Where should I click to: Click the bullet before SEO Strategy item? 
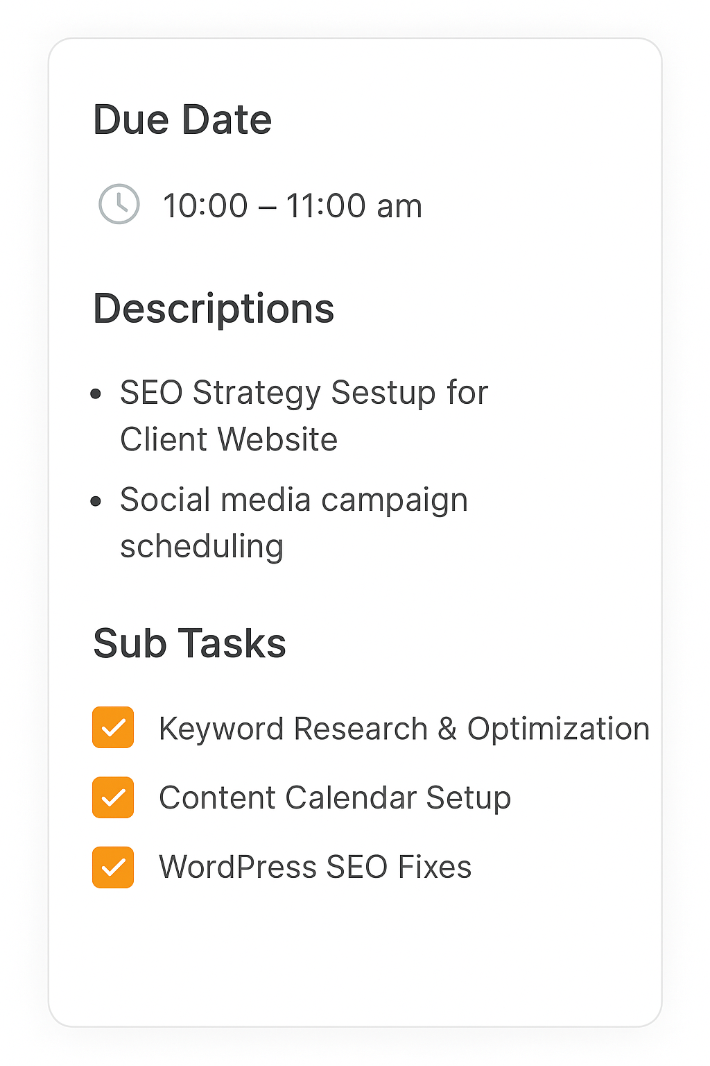(96, 395)
